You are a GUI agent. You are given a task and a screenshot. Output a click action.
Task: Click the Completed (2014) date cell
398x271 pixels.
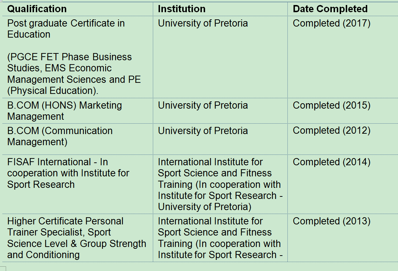(x=331, y=162)
